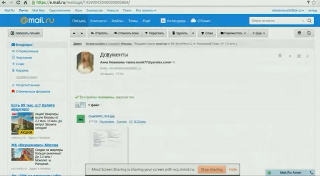Screen dimensions: 320x176
Task: Open the Входящие inbox folder
Action: (x=24, y=45)
